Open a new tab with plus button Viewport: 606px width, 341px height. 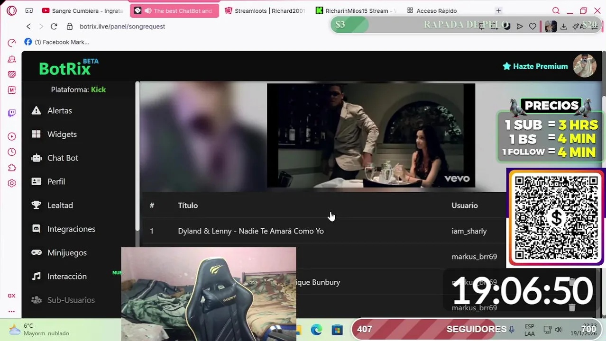pyautogui.click(x=498, y=10)
